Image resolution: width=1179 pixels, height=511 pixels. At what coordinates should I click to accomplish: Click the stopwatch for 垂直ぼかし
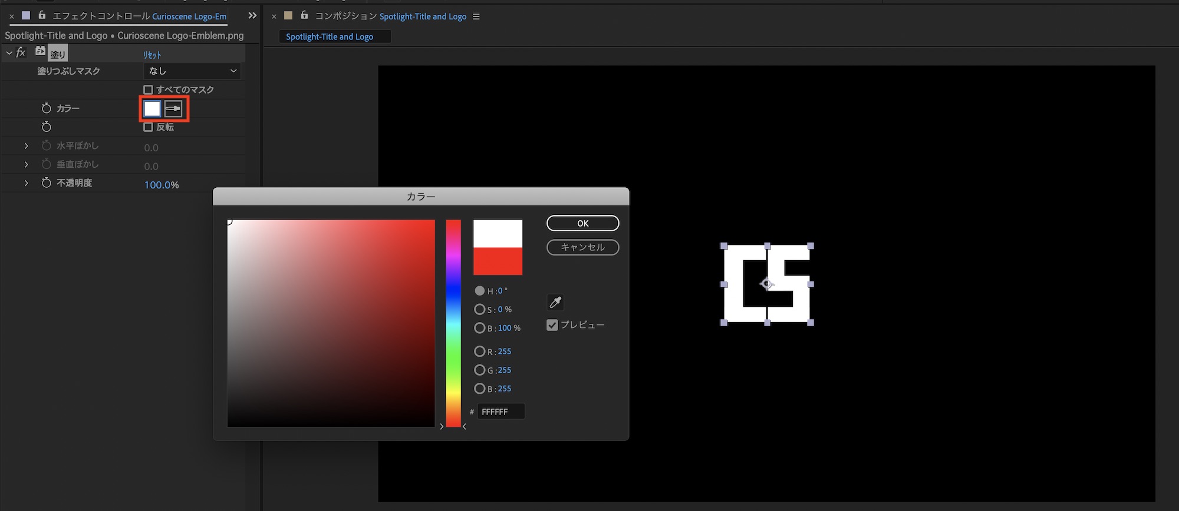pyautogui.click(x=47, y=164)
